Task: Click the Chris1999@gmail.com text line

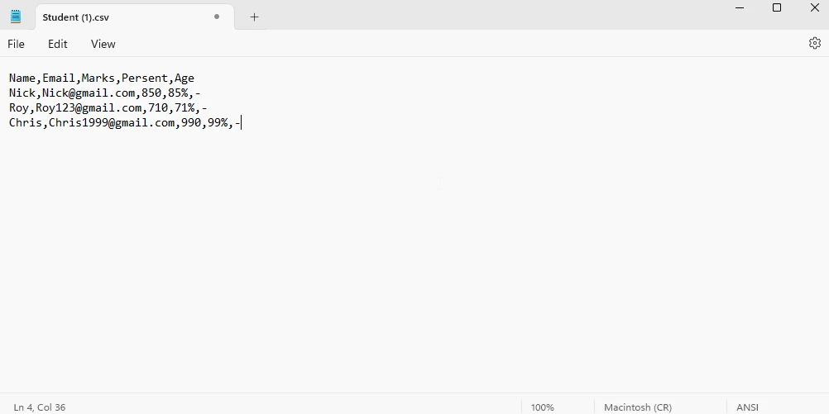Action: pyautogui.click(x=124, y=123)
